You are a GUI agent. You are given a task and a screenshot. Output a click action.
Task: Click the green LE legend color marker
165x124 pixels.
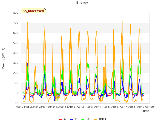(x=83, y=119)
